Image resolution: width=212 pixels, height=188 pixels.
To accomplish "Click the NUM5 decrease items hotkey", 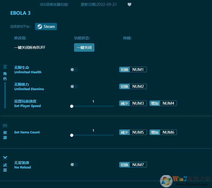I will 138,132.
